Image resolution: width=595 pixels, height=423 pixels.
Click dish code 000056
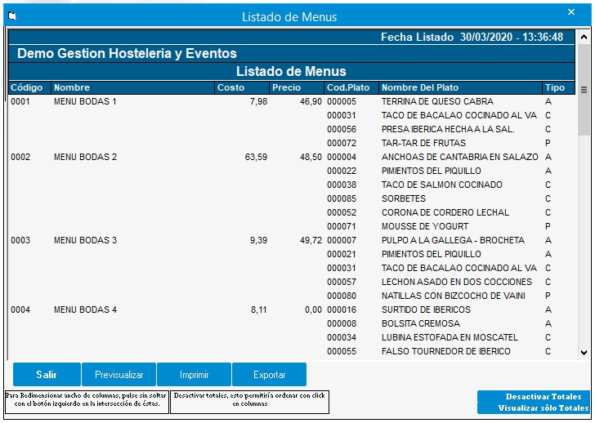tap(342, 129)
